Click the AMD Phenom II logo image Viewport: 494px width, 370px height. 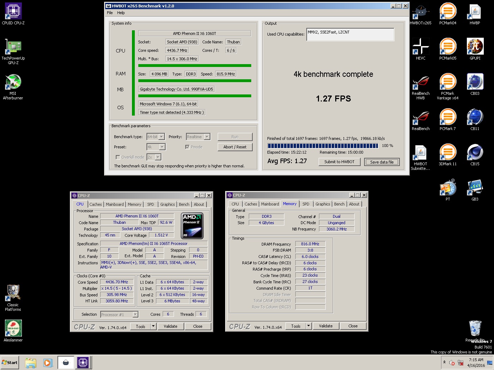[192, 226]
